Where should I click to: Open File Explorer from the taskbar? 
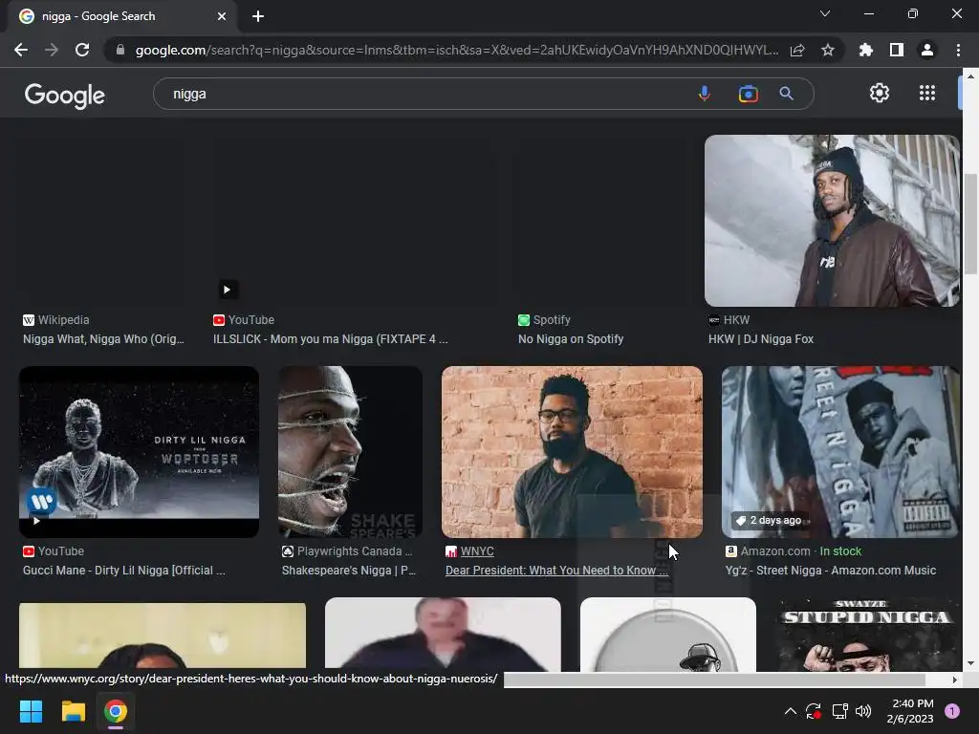tap(73, 711)
